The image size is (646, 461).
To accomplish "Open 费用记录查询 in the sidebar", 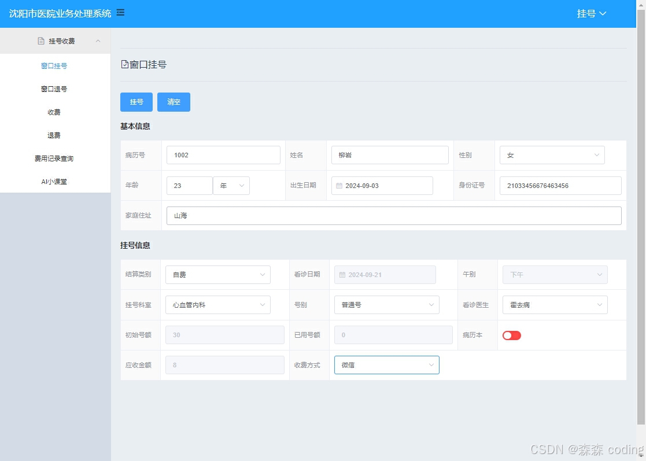I will pos(54,158).
